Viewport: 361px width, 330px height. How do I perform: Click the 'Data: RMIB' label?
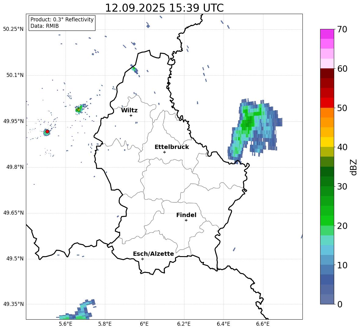click(x=45, y=26)
